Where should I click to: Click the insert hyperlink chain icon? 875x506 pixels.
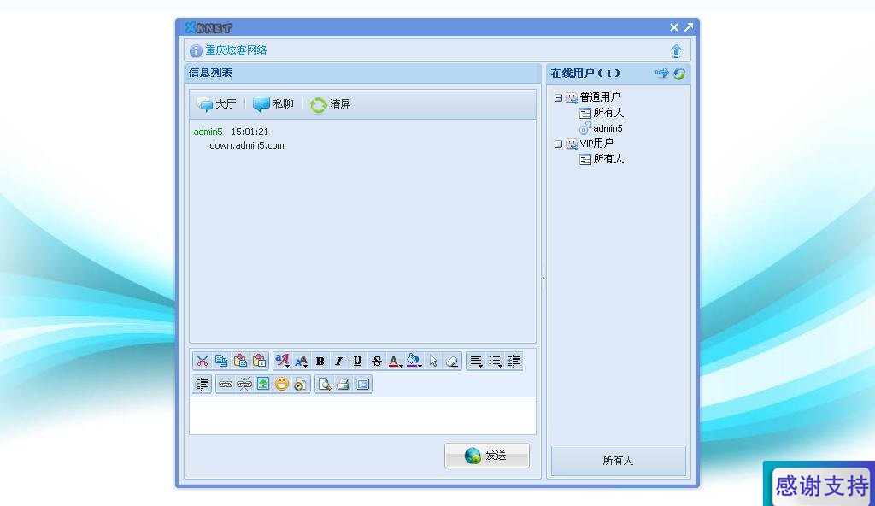tap(226, 384)
